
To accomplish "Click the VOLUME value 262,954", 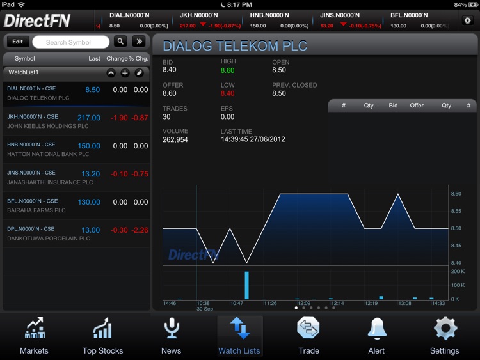I will (175, 140).
